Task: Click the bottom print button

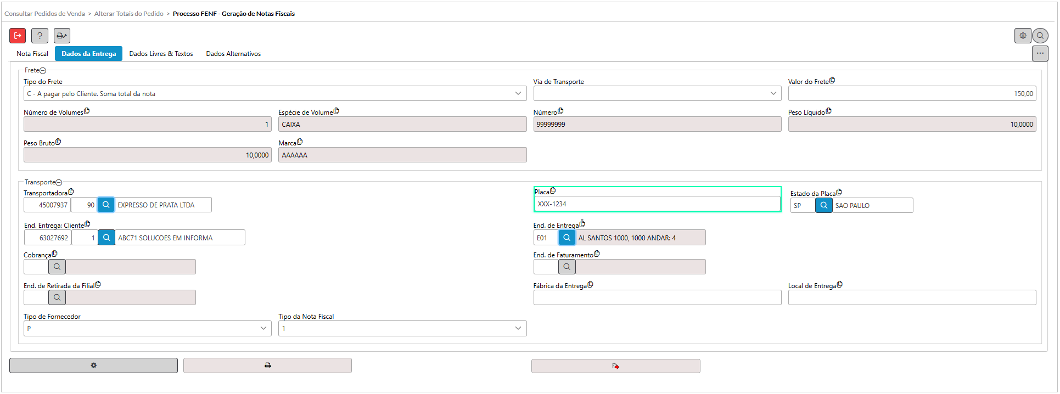Action: pyautogui.click(x=267, y=365)
